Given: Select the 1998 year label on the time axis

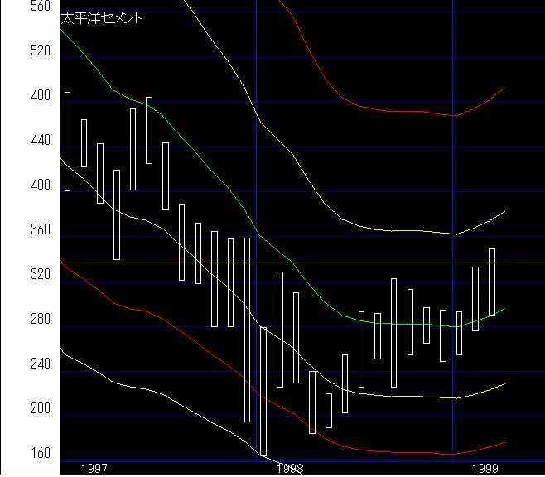Looking at the screenshot, I should point(289,468).
